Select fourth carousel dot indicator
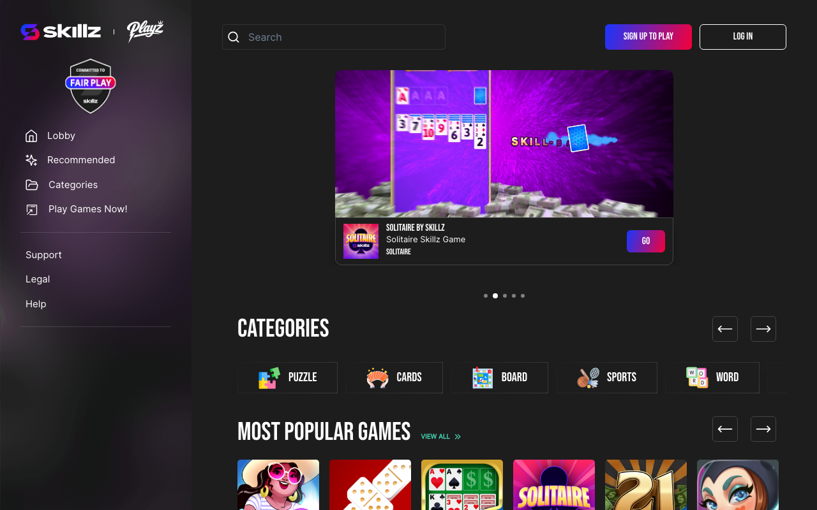The width and height of the screenshot is (817, 510). [x=514, y=296]
